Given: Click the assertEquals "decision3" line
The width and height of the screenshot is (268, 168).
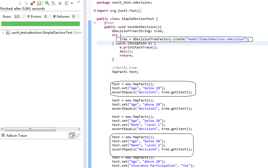Looking at the screenshot, I should tap(152, 129).
